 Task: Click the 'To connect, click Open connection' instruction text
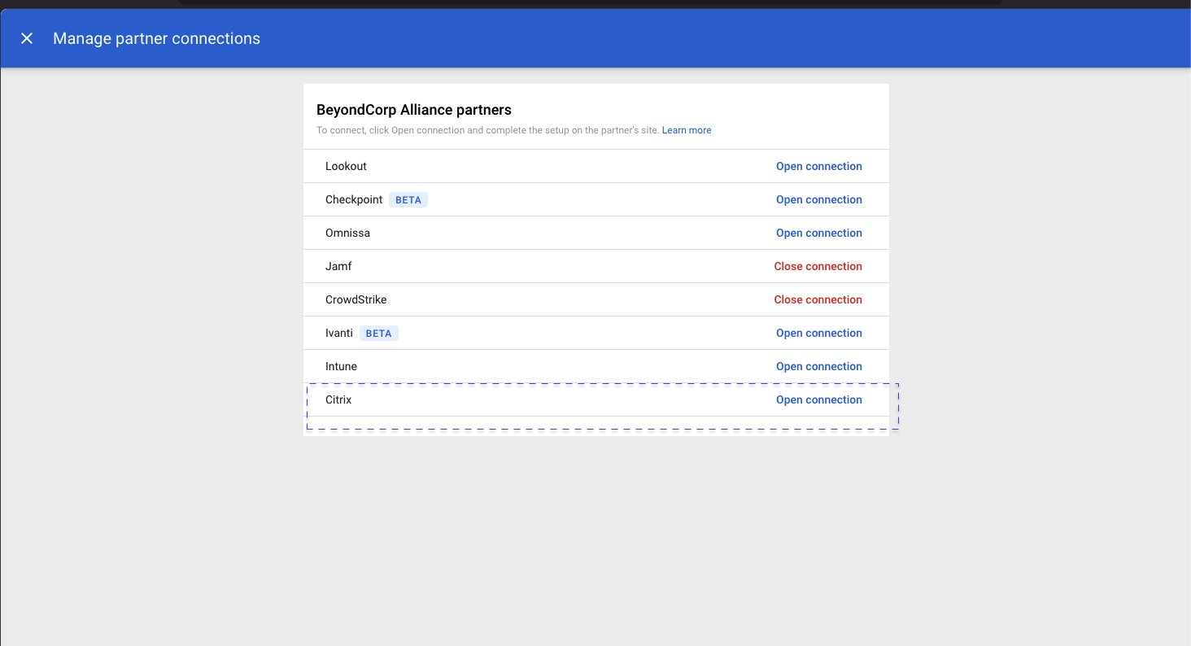pyautogui.click(x=488, y=130)
